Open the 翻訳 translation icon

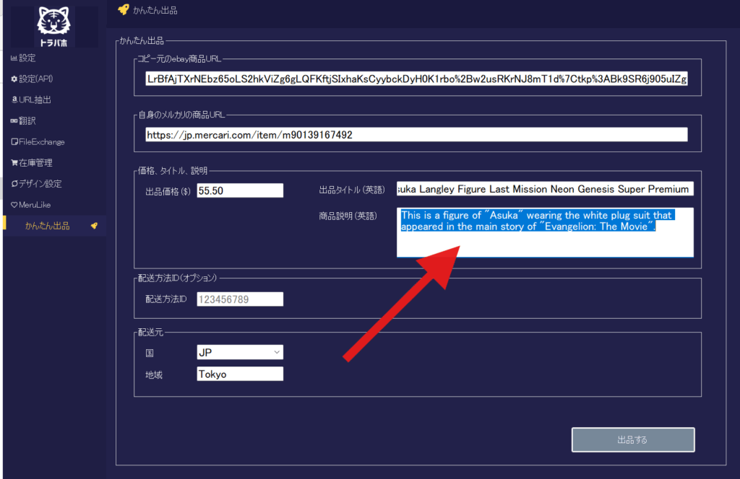coord(14,120)
